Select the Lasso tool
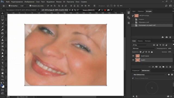This screenshot has width=174, height=98. pos(2,20)
